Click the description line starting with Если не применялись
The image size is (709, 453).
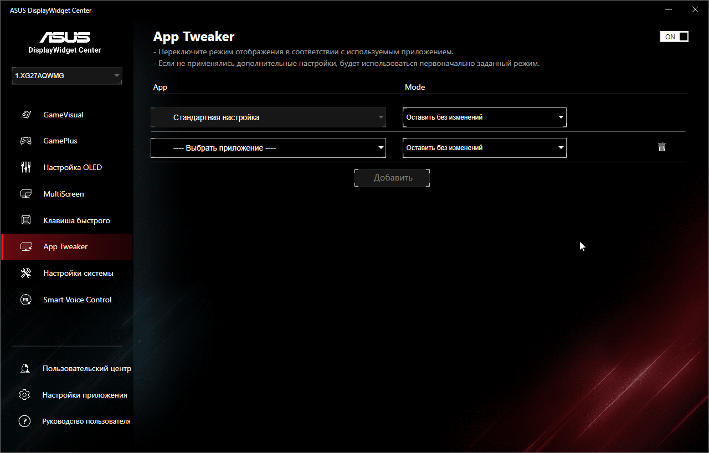coord(346,63)
